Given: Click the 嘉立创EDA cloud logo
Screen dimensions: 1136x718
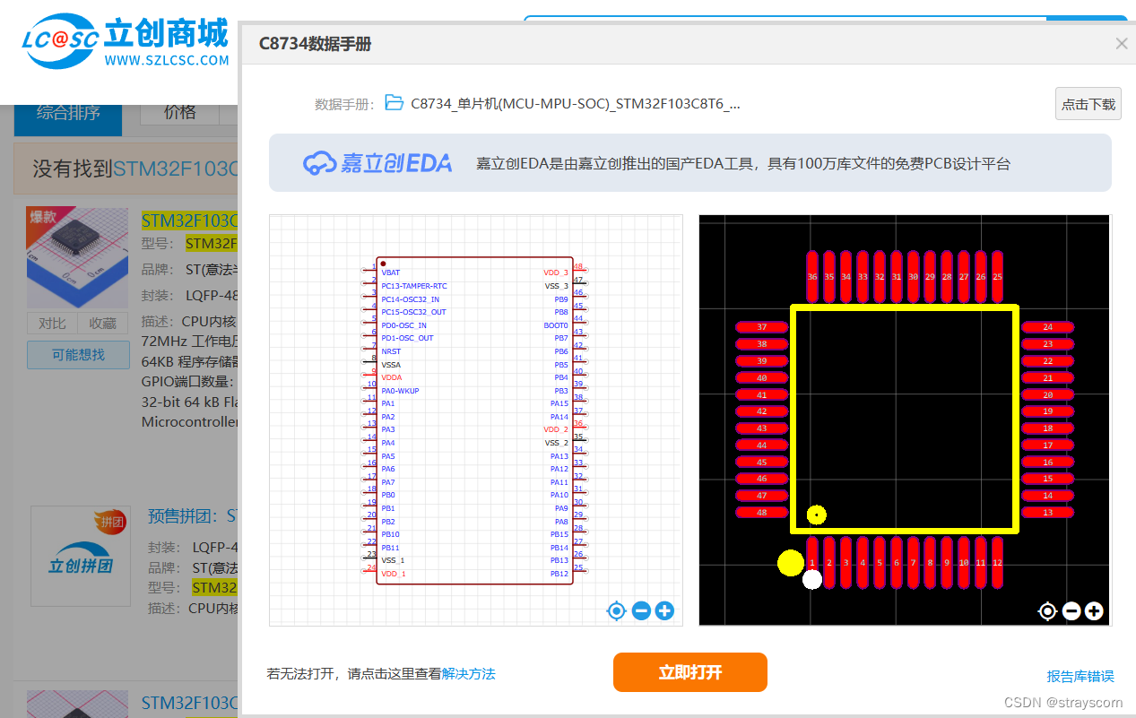Looking at the screenshot, I should point(377,162).
